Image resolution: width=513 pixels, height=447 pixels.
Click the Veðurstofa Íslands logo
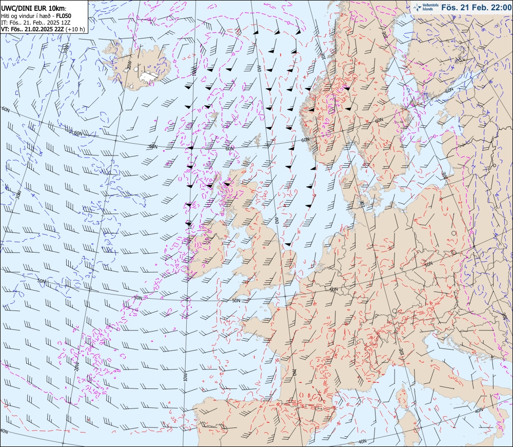pyautogui.click(x=426, y=8)
